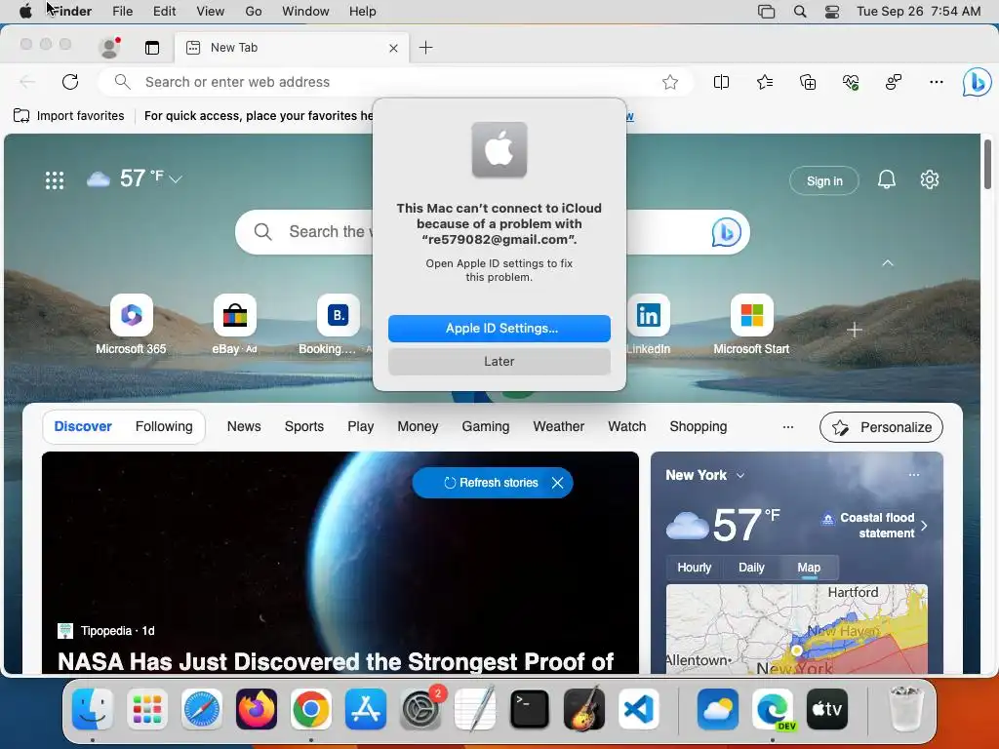Select the Discover feed tab
Image resolution: width=999 pixels, height=749 pixels.
pyautogui.click(x=83, y=427)
